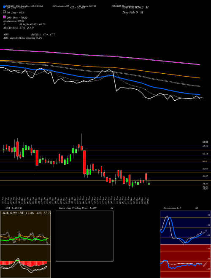Click the magenta 200 Day legend swatch
The width and height of the screenshot is (211, 278).
[x=4, y=17]
